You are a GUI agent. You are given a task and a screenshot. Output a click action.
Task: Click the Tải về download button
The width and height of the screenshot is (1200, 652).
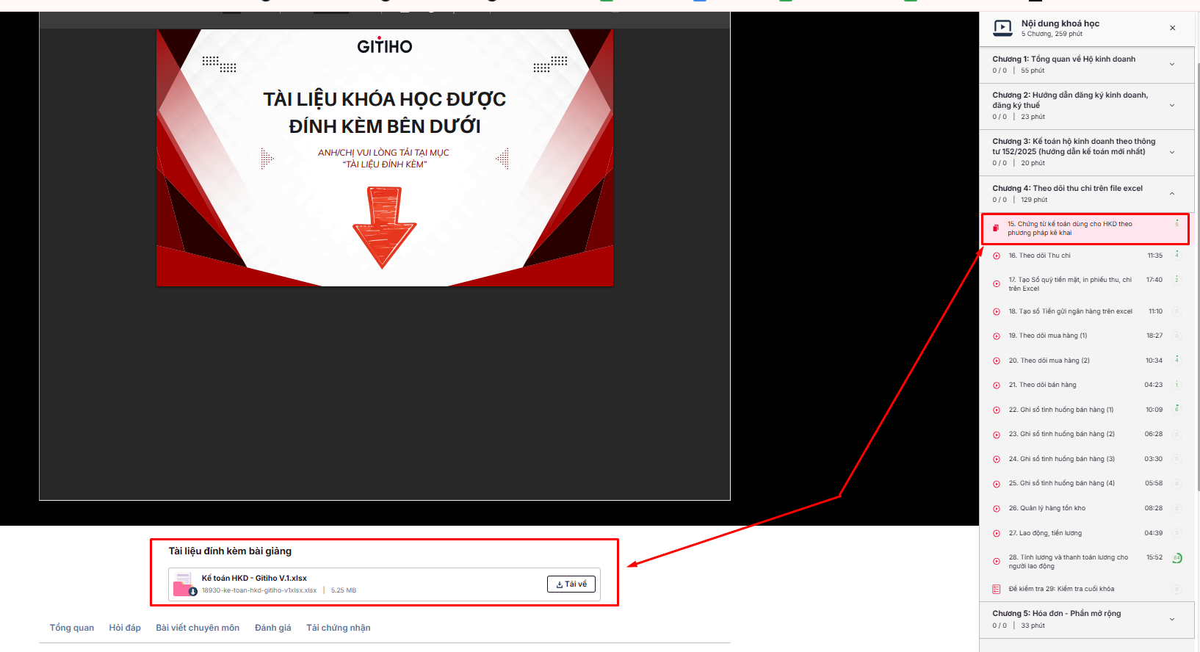click(x=571, y=584)
